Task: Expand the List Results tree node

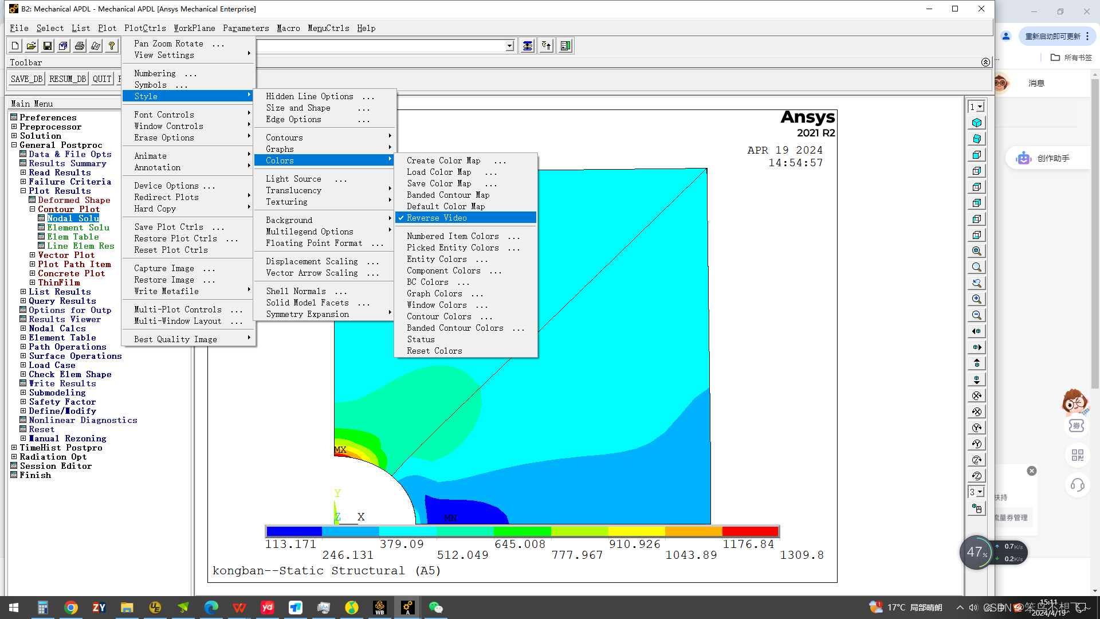Action: (23, 292)
